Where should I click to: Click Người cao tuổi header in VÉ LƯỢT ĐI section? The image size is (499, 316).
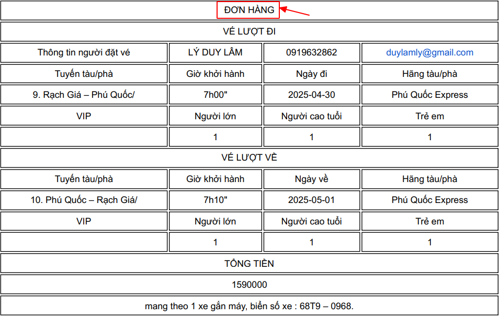(x=312, y=116)
